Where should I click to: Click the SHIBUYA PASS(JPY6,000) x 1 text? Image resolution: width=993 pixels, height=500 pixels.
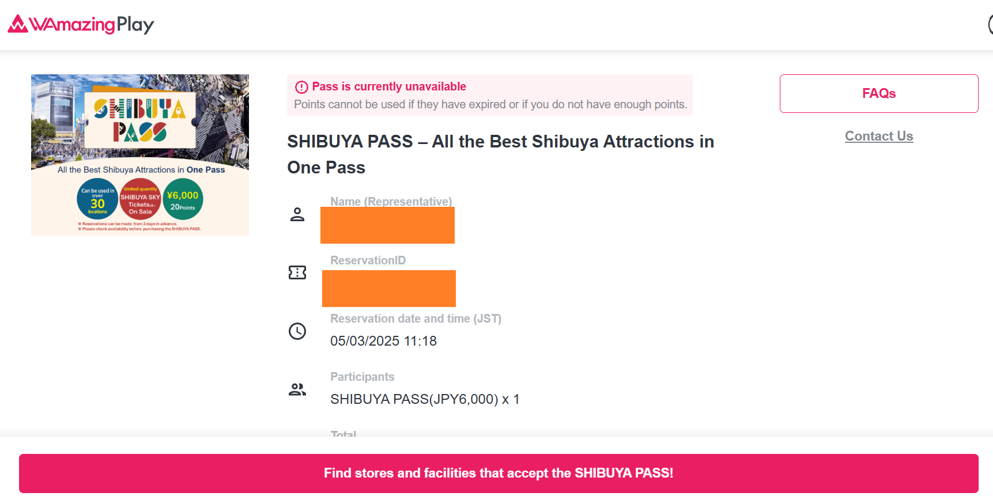point(425,399)
